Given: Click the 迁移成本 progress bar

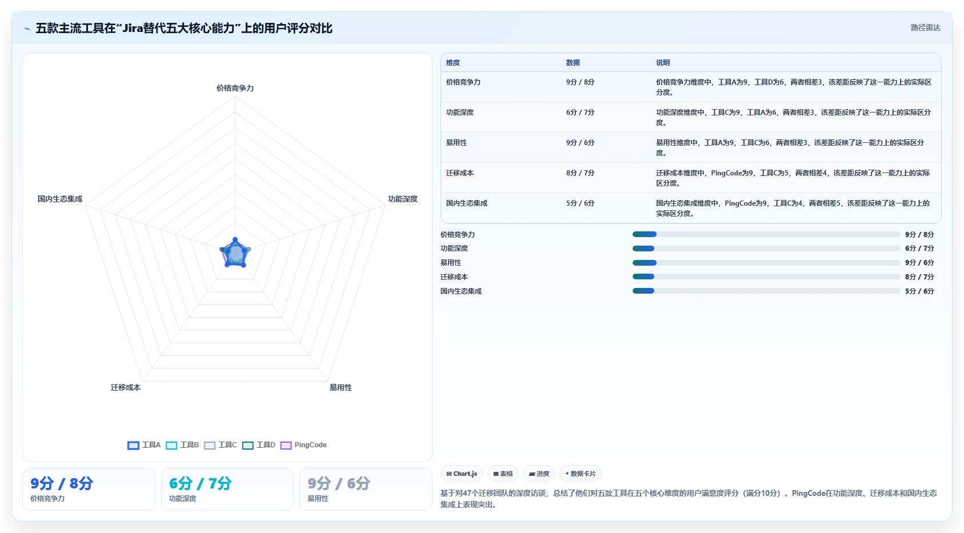Looking at the screenshot, I should [766, 276].
